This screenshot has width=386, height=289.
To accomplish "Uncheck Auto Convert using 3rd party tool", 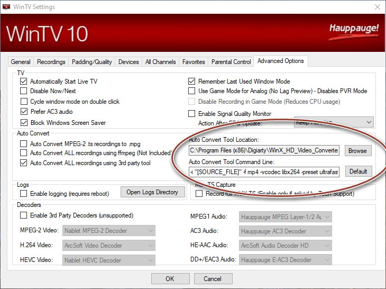I will [24, 163].
